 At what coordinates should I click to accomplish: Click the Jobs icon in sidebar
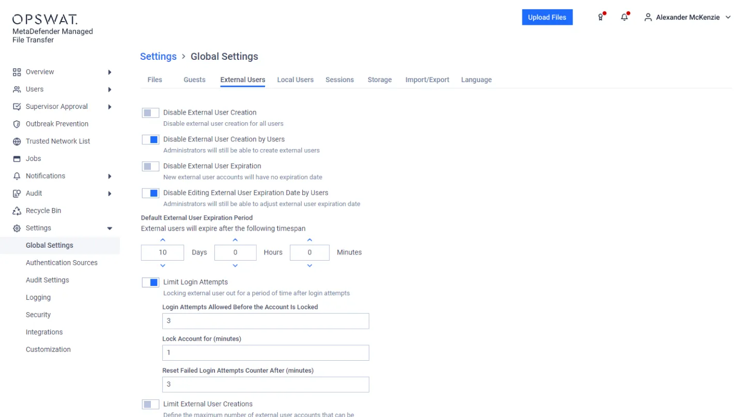click(x=17, y=158)
